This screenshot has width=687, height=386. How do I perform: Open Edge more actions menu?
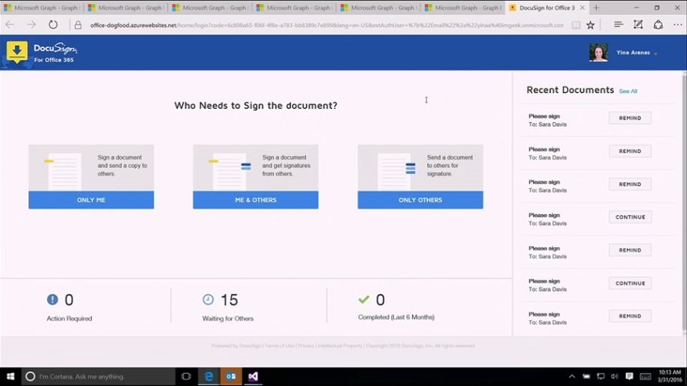coord(677,25)
